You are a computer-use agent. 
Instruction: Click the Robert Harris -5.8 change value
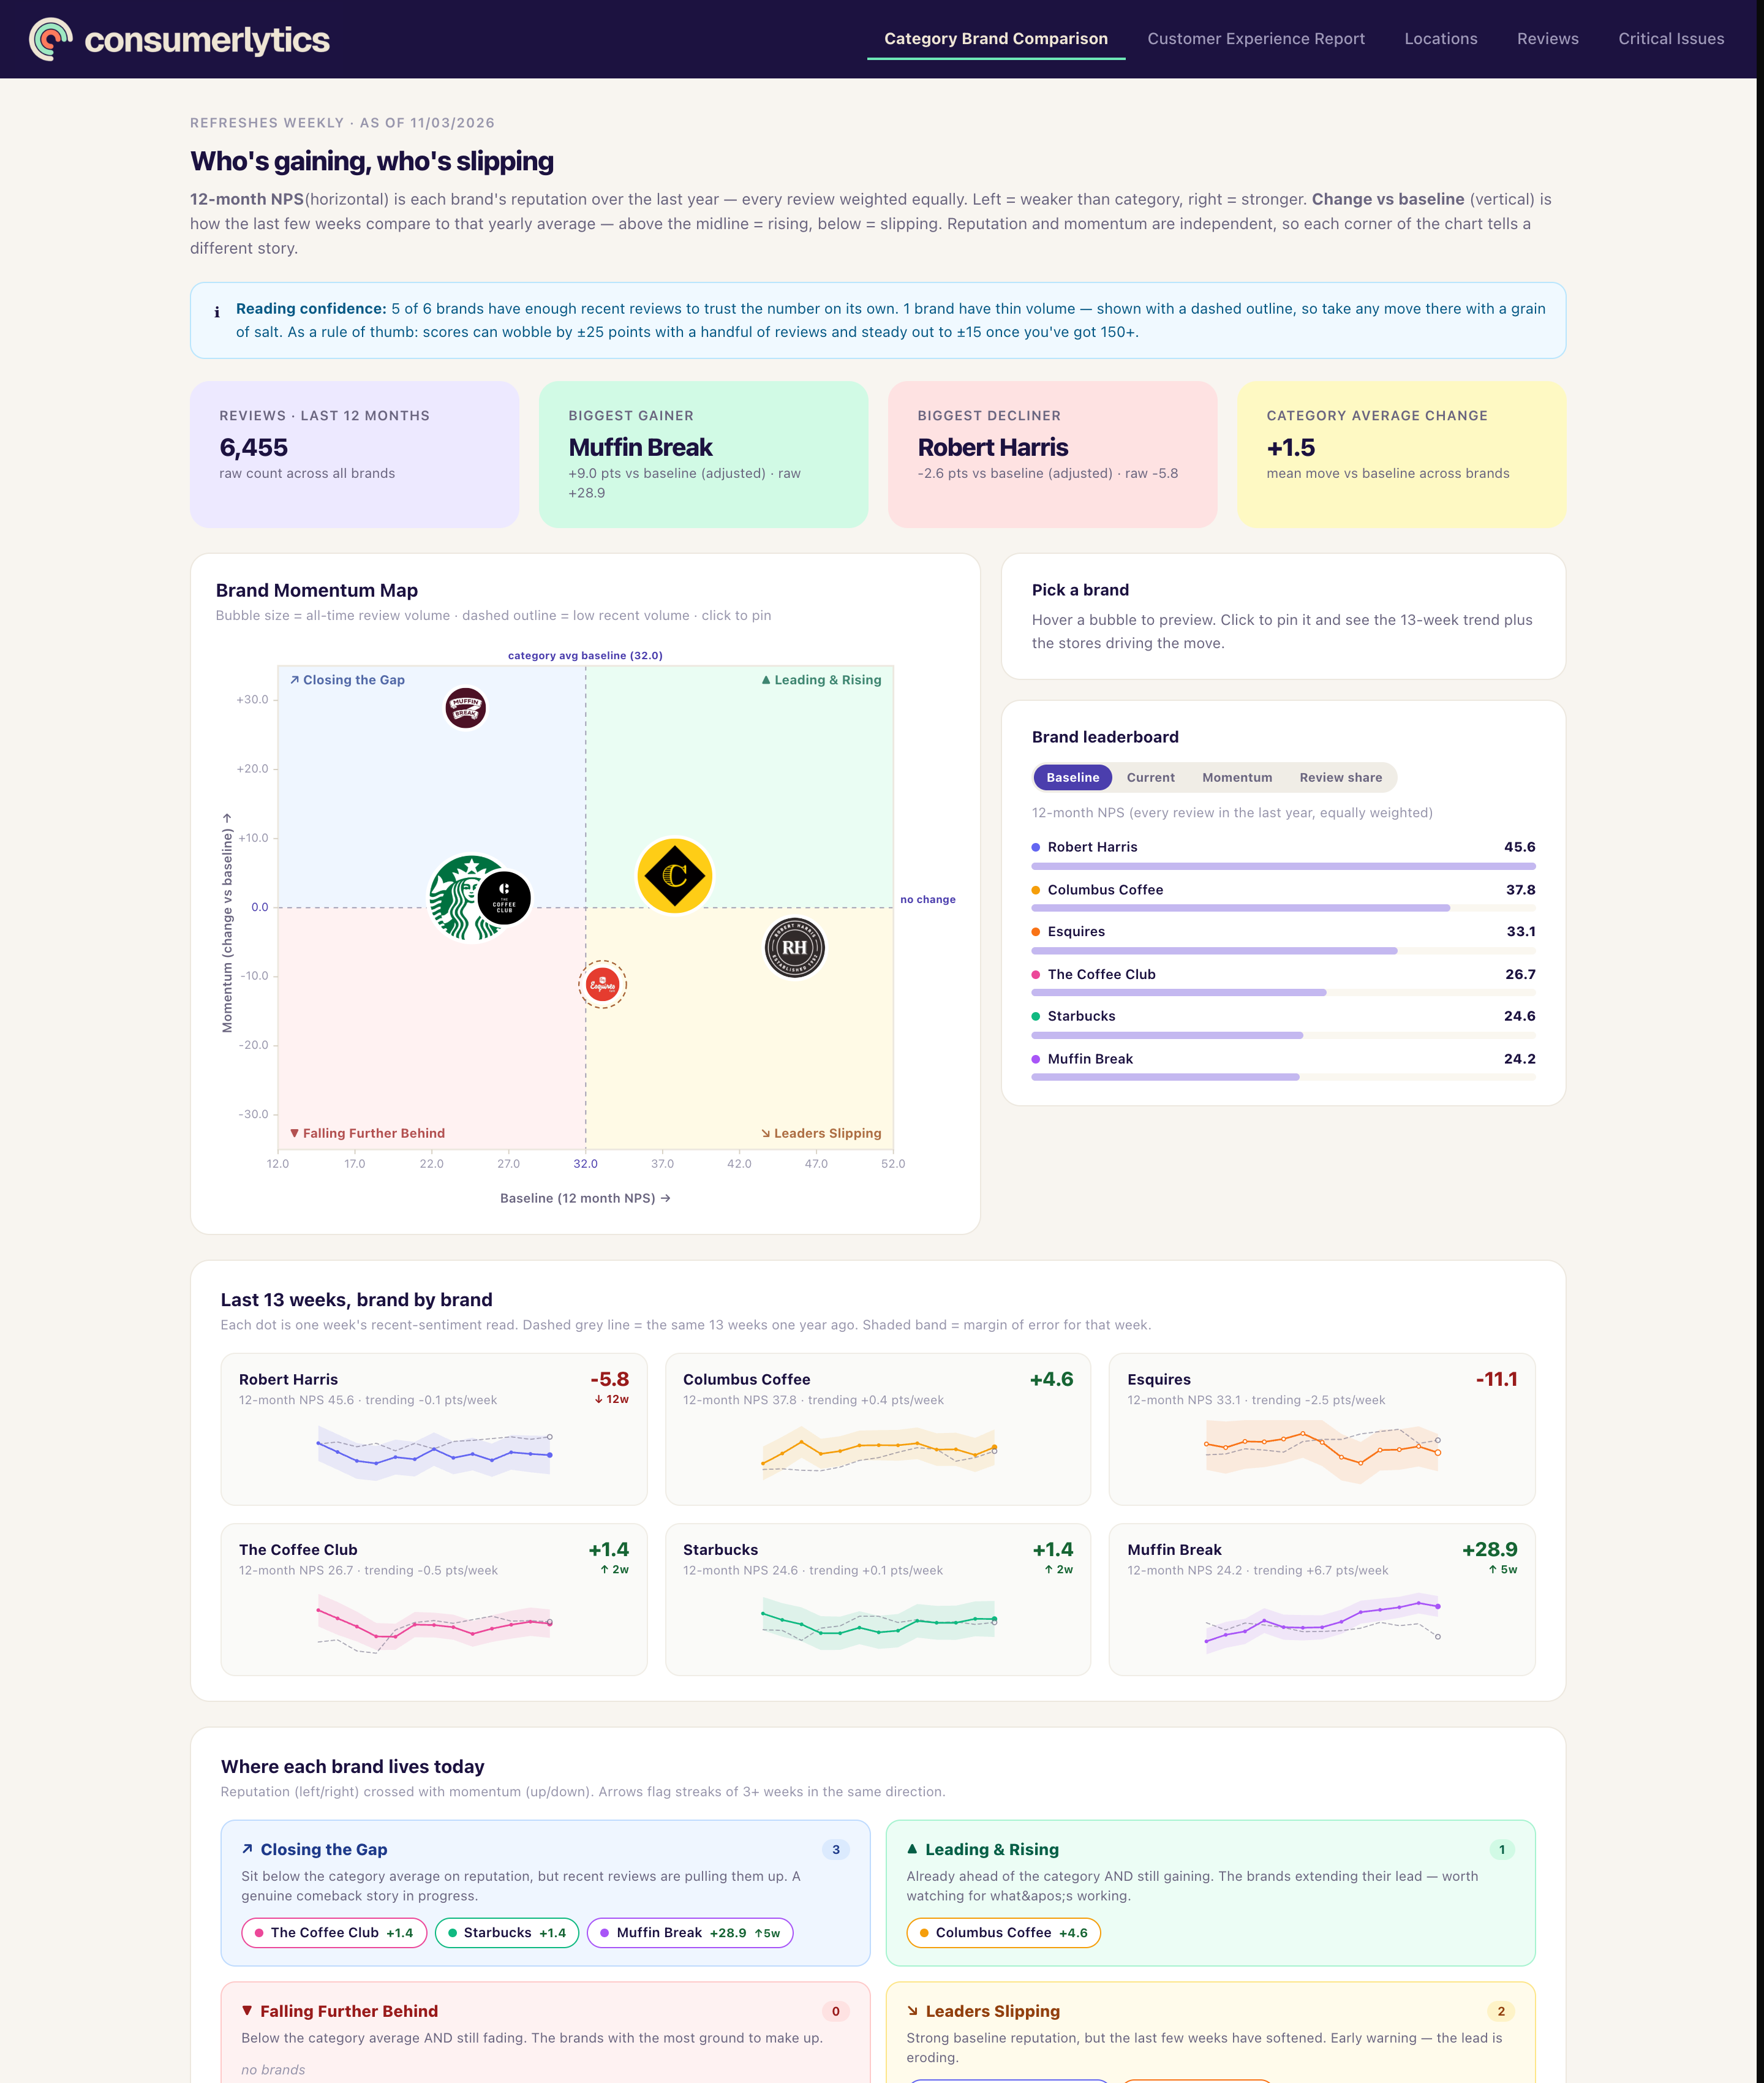point(609,1379)
